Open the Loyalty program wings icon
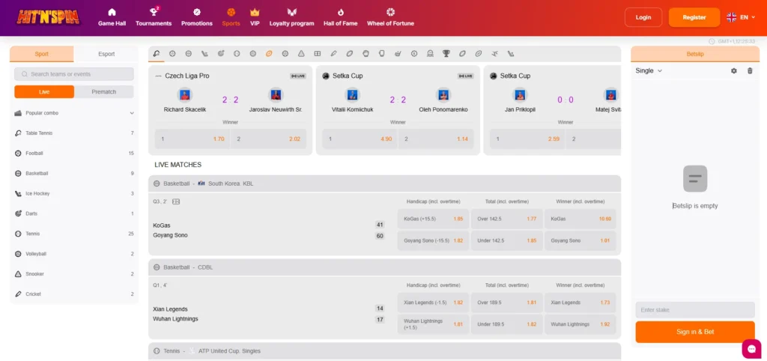 click(292, 12)
